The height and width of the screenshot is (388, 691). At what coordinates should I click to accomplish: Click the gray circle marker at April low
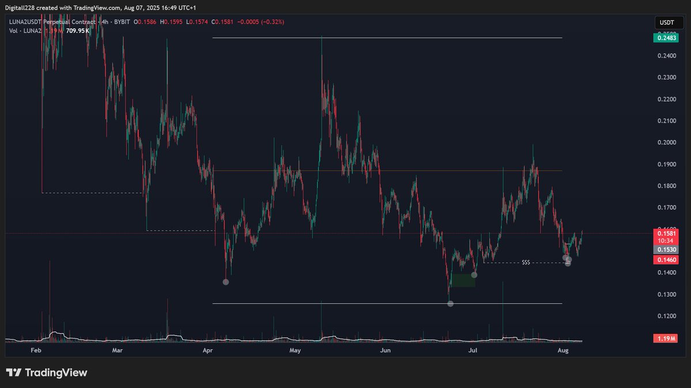coord(226,282)
